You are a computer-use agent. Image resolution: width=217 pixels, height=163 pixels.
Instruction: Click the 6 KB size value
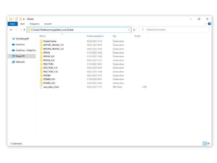[x=144, y=87]
